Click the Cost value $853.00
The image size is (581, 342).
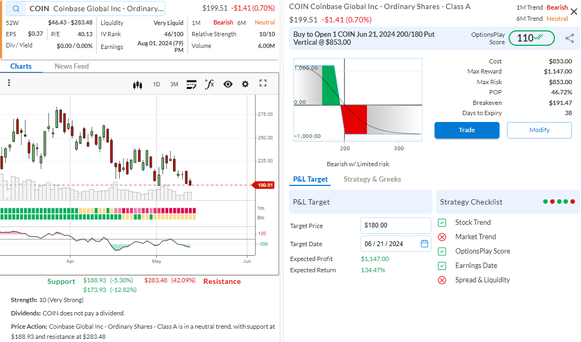(560, 61)
